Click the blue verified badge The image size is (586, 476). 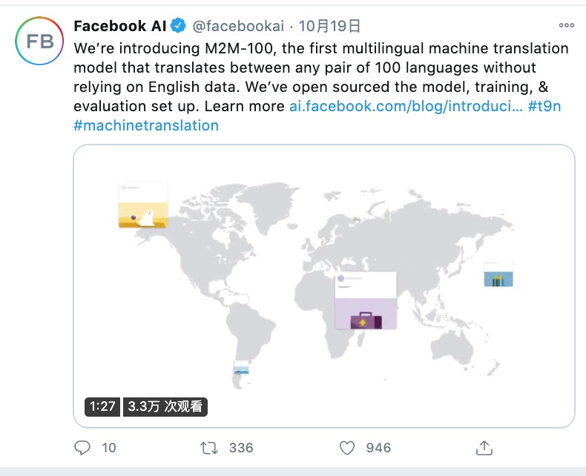[179, 27]
